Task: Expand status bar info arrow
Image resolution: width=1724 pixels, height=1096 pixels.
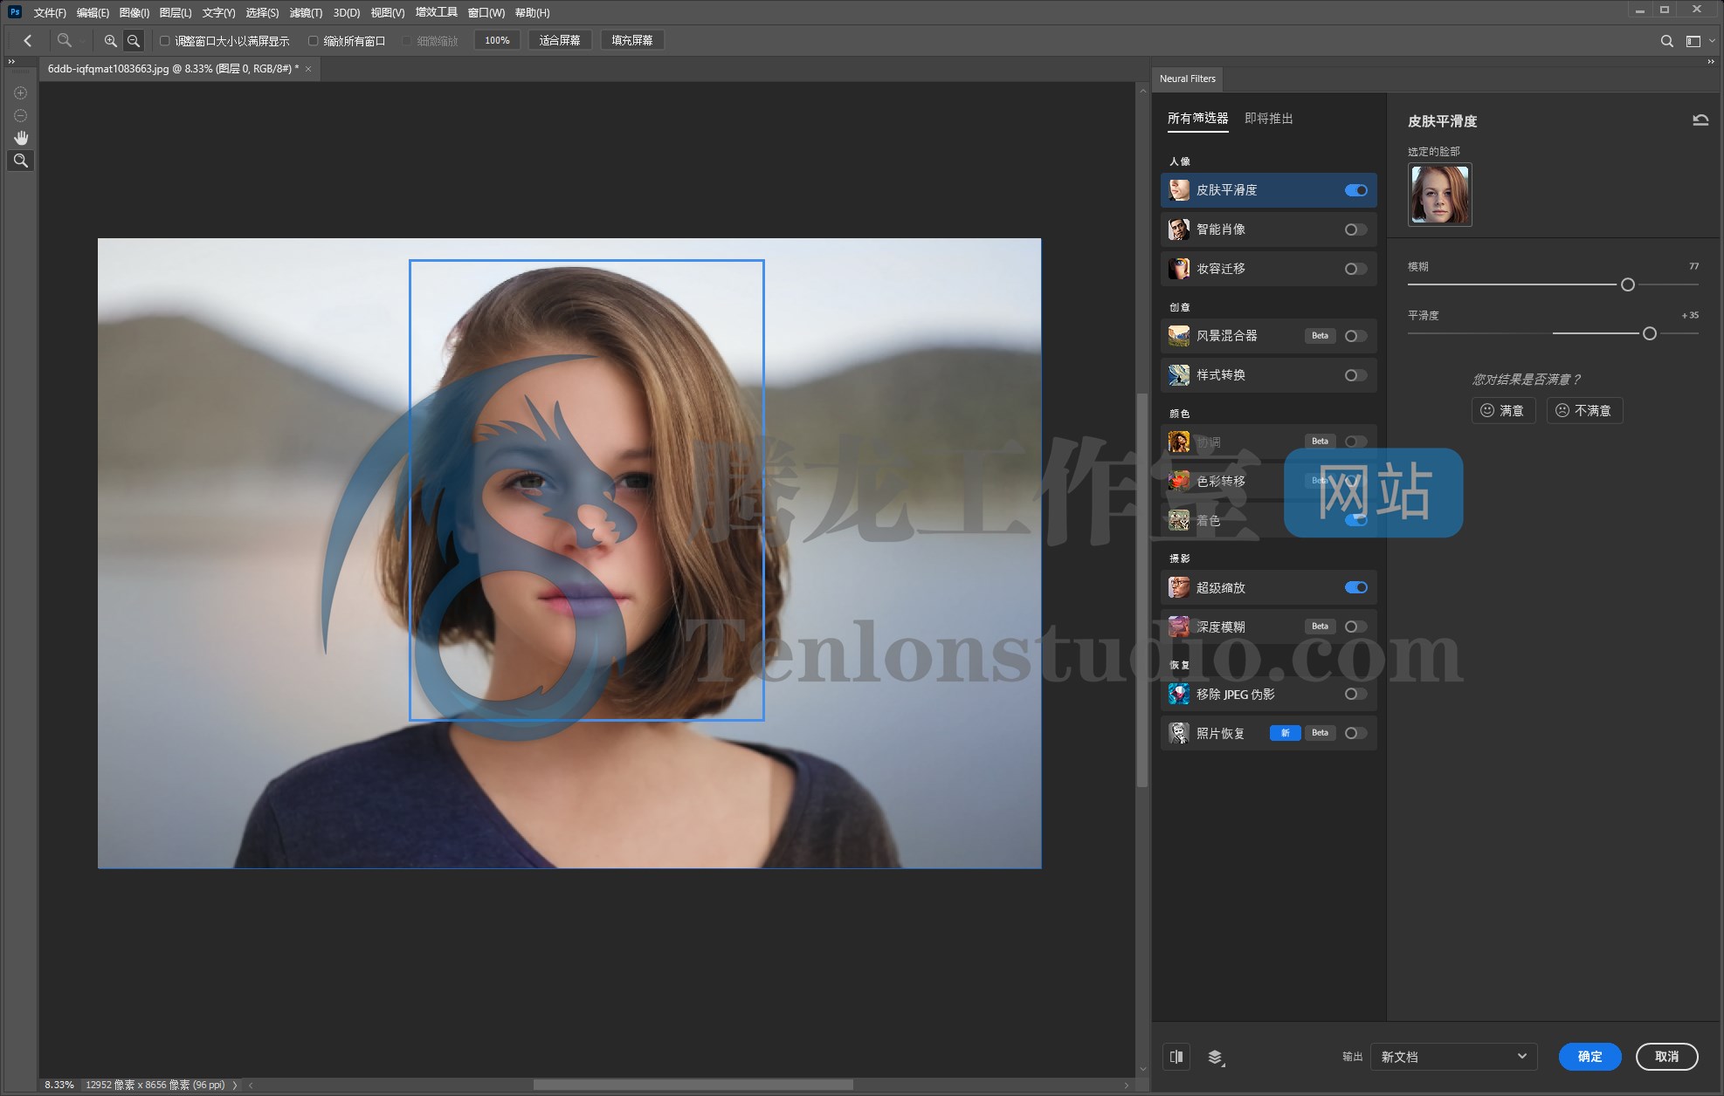Action: (234, 1086)
